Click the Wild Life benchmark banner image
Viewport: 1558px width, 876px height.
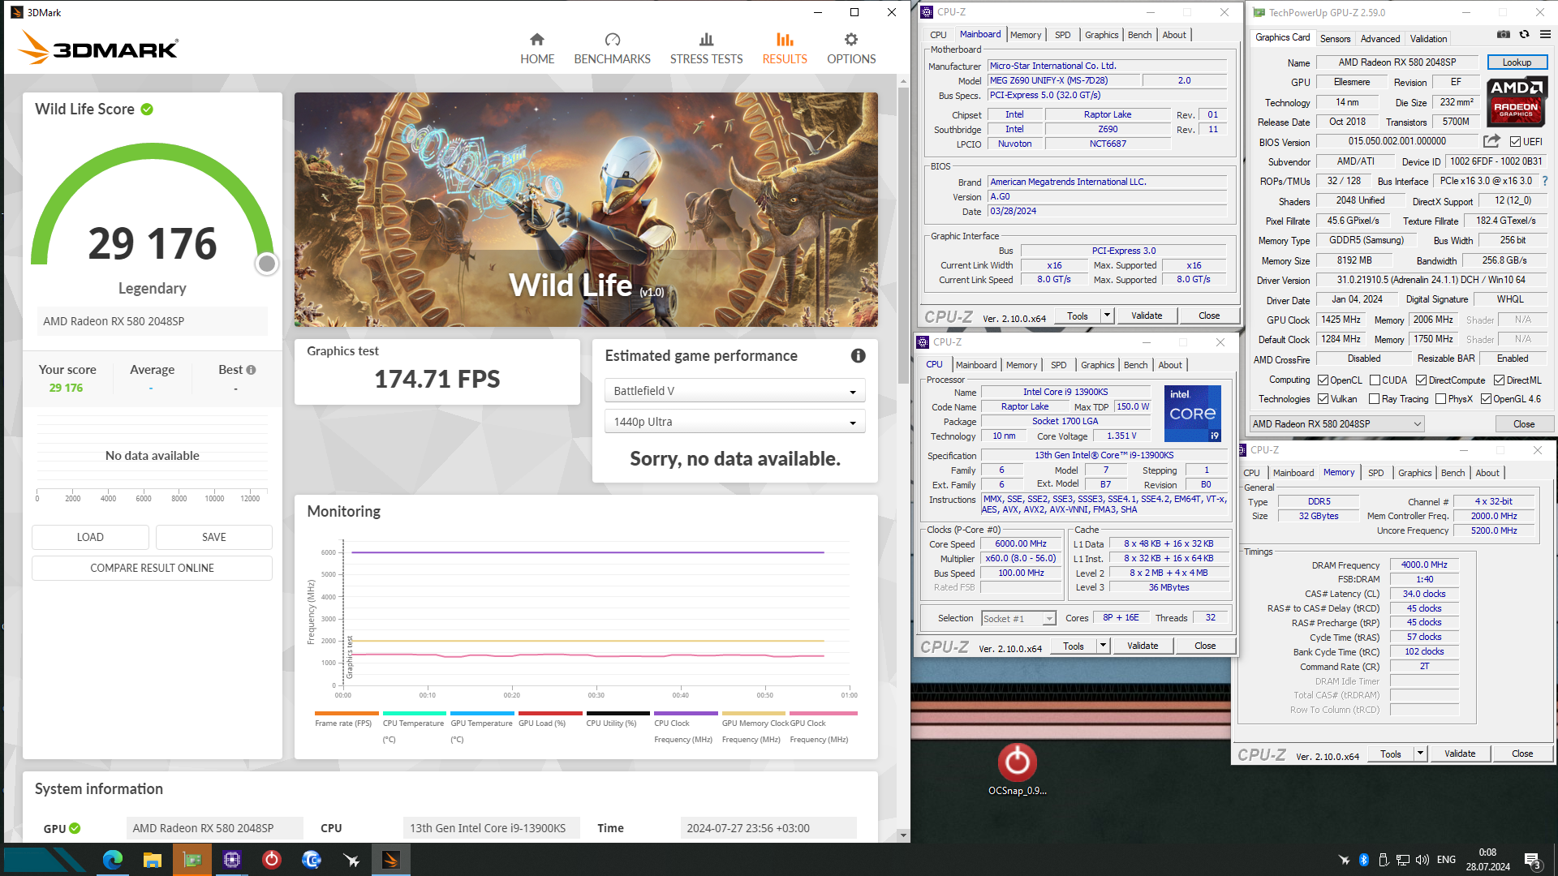pyautogui.click(x=586, y=209)
